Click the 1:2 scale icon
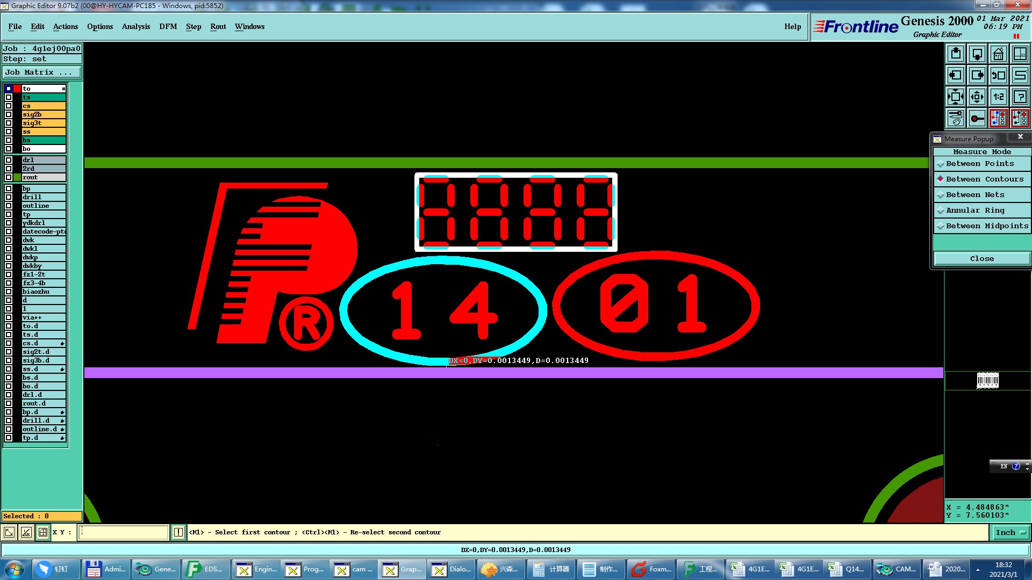This screenshot has width=1032, height=580. pos(999,97)
